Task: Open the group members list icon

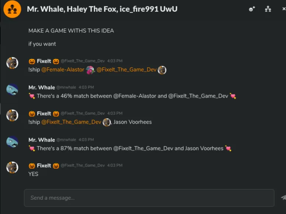Action: click(x=268, y=9)
